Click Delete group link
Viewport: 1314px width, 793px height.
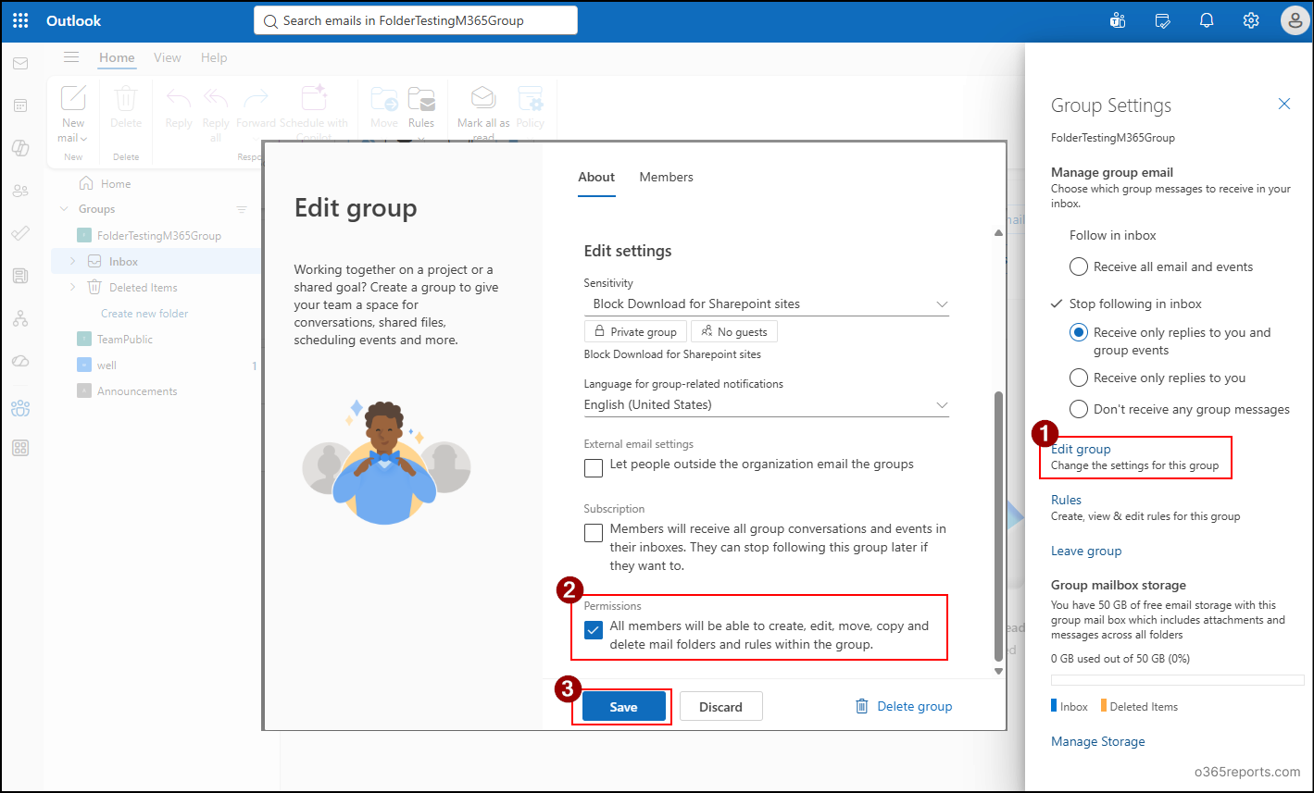tap(903, 706)
